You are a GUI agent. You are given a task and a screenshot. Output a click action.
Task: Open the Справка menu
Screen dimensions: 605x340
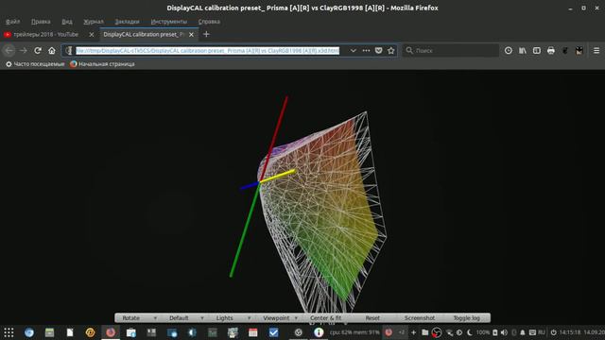click(209, 22)
